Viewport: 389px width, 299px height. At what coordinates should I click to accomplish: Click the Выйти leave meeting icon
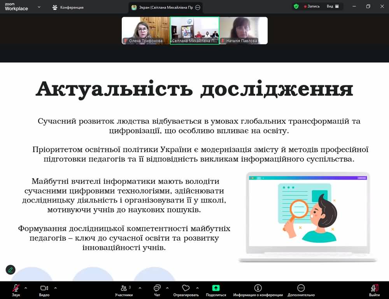tap(374, 288)
